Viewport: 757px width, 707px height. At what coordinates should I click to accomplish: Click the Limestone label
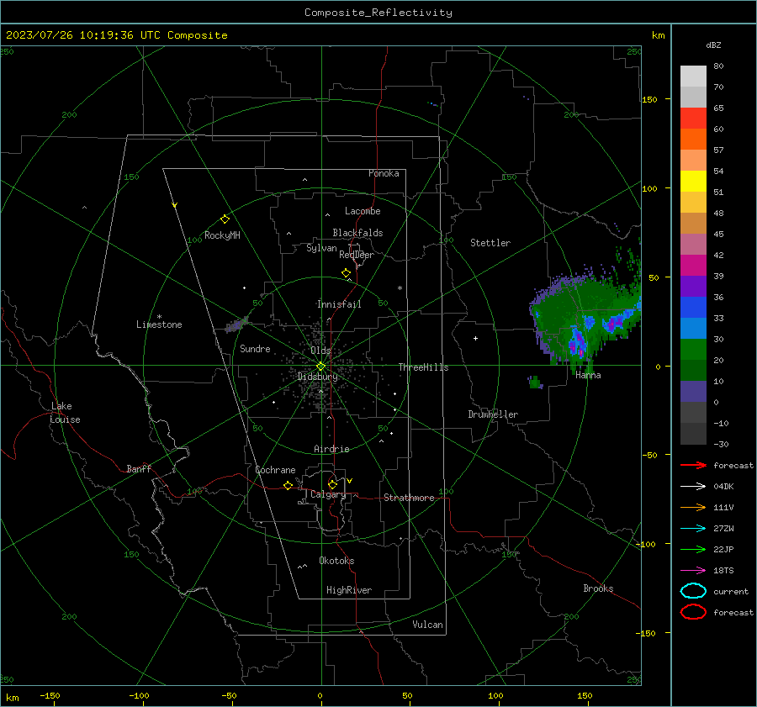tap(159, 324)
